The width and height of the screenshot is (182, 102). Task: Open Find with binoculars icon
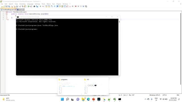click(x=34, y=6)
